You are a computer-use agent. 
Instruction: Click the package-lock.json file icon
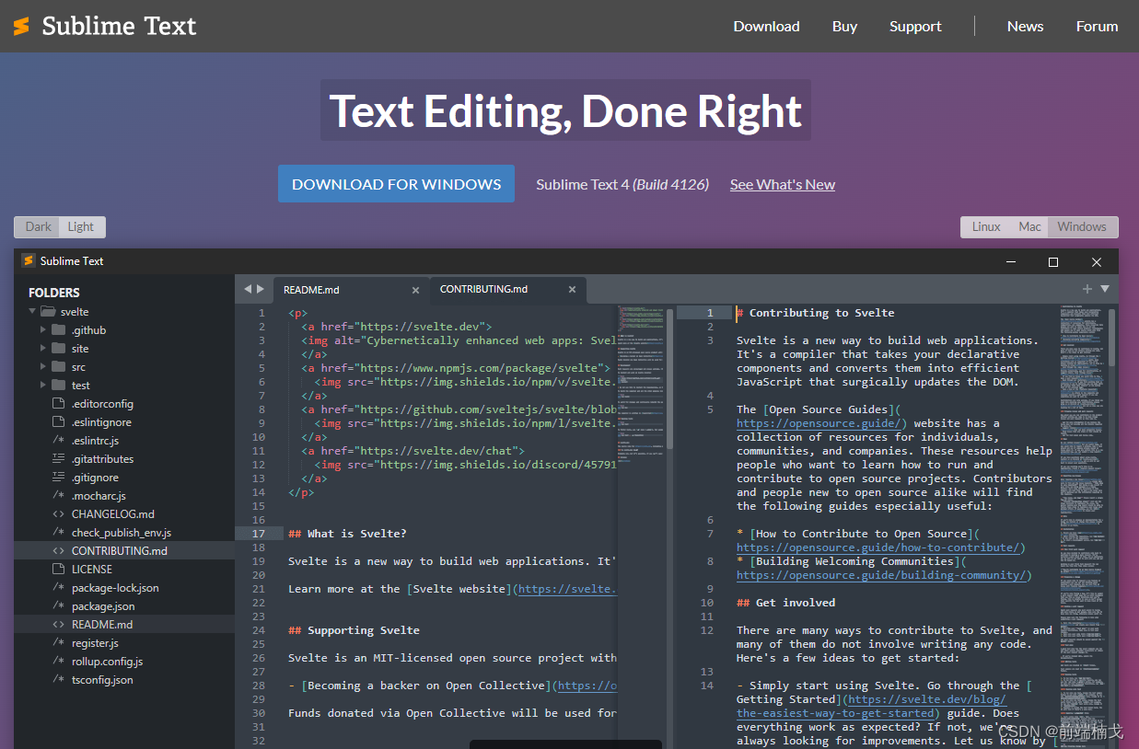58,588
